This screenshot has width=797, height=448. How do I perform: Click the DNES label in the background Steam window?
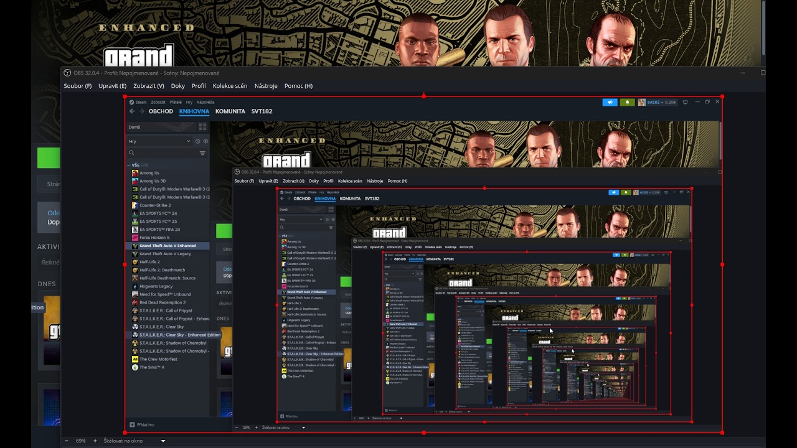click(46, 284)
